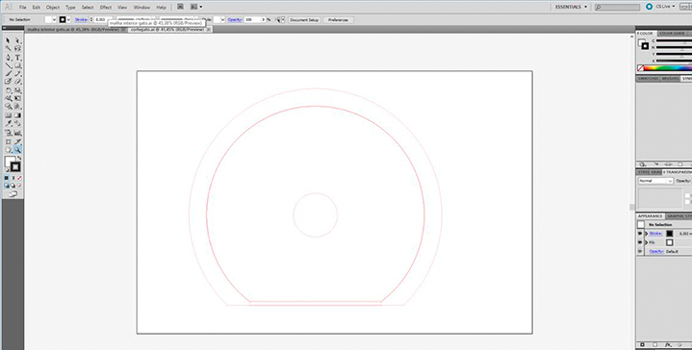
Task: Switch to the Color Guide panel tab
Action: [x=672, y=34]
